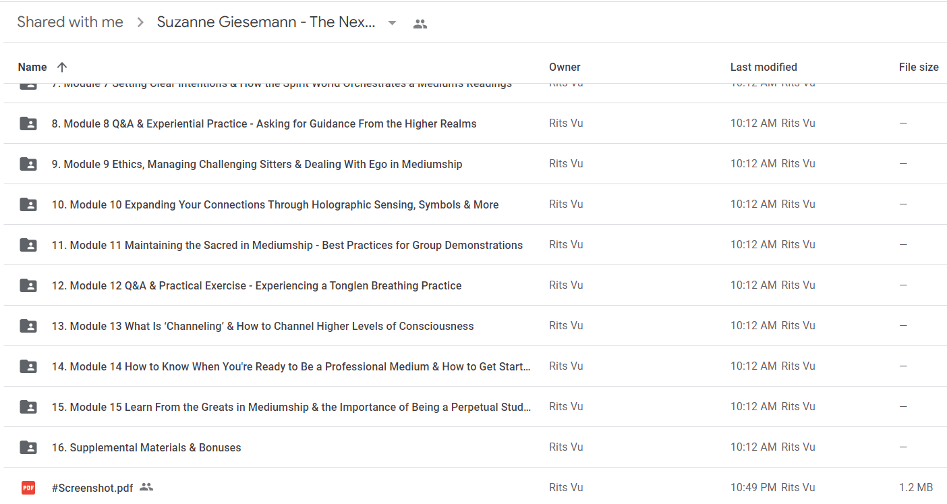947x504 pixels.
Task: Open Module 11 Maintaining the Sacred folder
Action: (287, 245)
